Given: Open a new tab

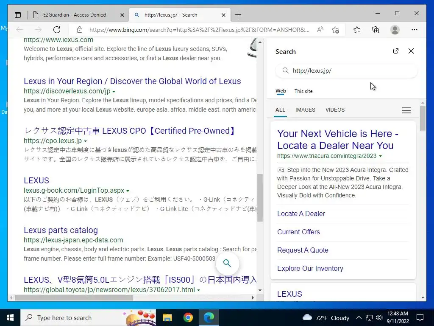Looking at the screenshot, I should point(238,15).
